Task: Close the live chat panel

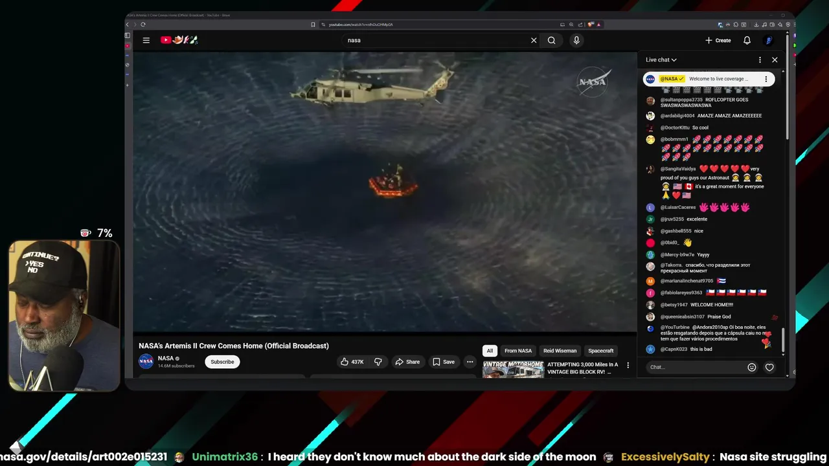Action: coord(775,60)
